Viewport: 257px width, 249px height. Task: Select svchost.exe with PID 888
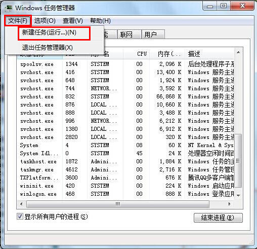click(125, 113)
